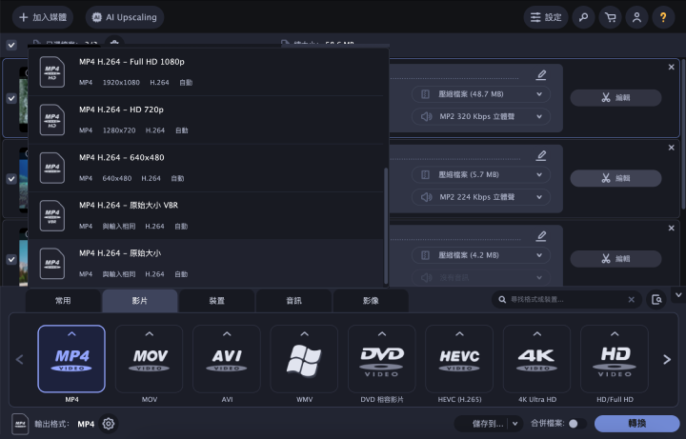Click the device detection icon beside search
This screenshot has height=439, width=686.
click(656, 300)
